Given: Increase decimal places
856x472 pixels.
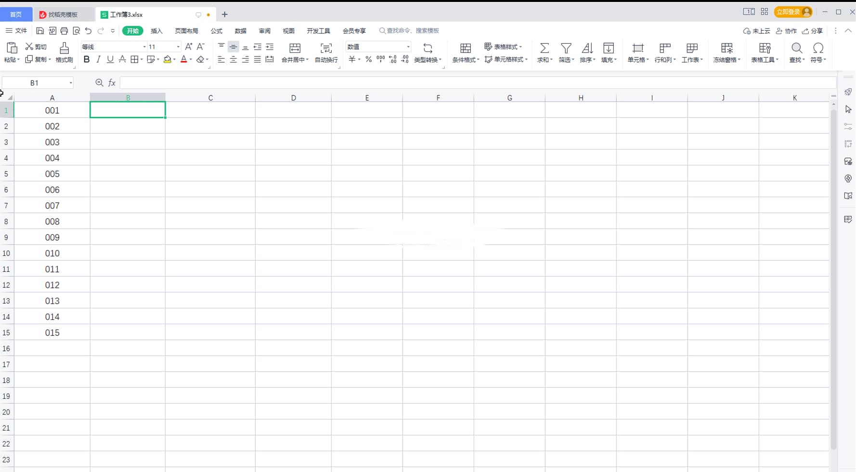Looking at the screenshot, I should click(x=393, y=59).
